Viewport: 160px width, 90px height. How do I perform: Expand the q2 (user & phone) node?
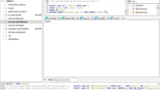[4, 18]
